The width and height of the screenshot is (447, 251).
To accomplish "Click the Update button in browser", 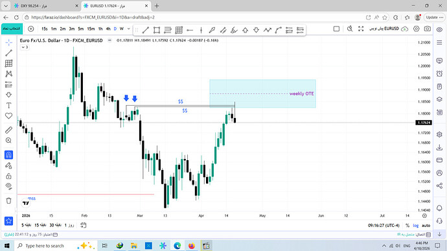I will pos(434,18).
